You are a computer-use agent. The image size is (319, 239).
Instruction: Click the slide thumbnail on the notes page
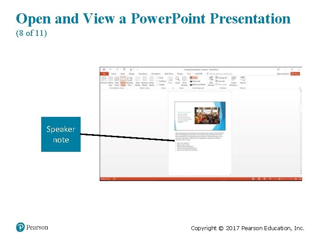click(x=200, y=116)
